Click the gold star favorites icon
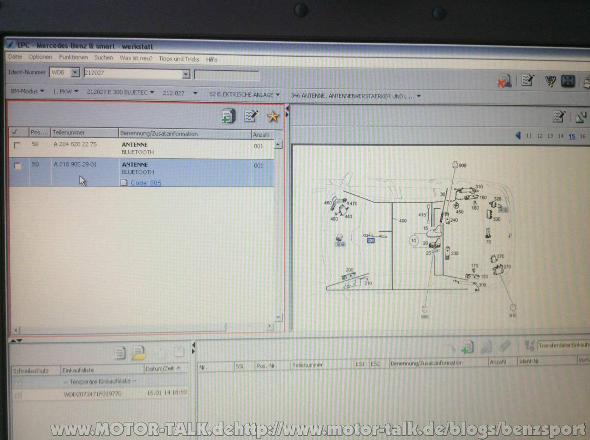Viewport: 590px width, 440px height. (x=273, y=117)
